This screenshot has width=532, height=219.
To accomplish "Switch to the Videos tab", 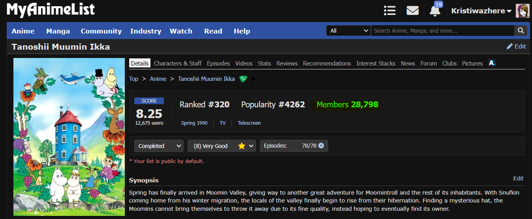I will [x=244, y=63].
